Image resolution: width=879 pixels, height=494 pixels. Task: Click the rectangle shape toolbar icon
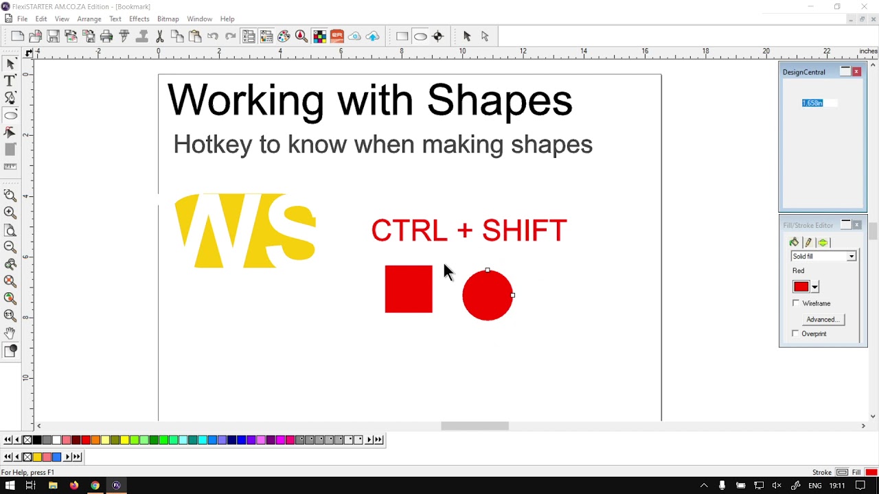[x=402, y=36]
